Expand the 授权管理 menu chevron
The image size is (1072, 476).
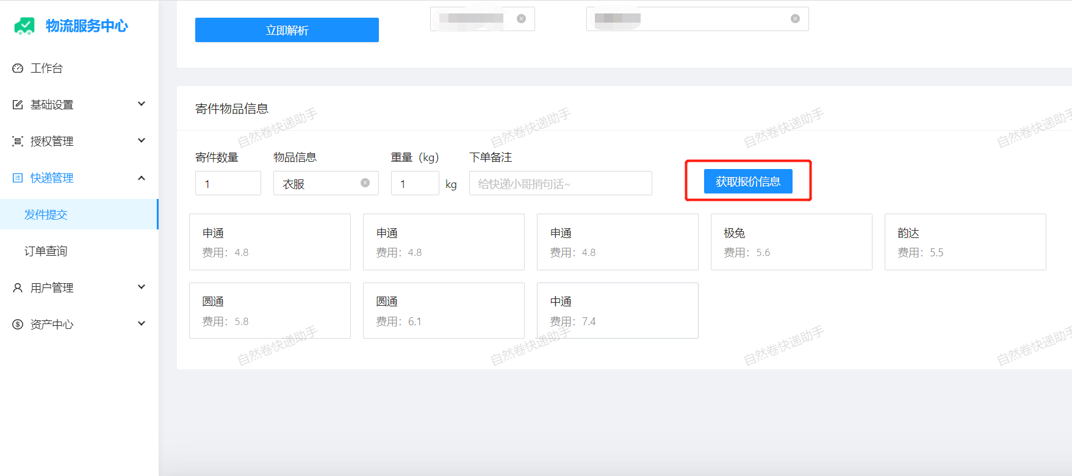click(x=142, y=141)
